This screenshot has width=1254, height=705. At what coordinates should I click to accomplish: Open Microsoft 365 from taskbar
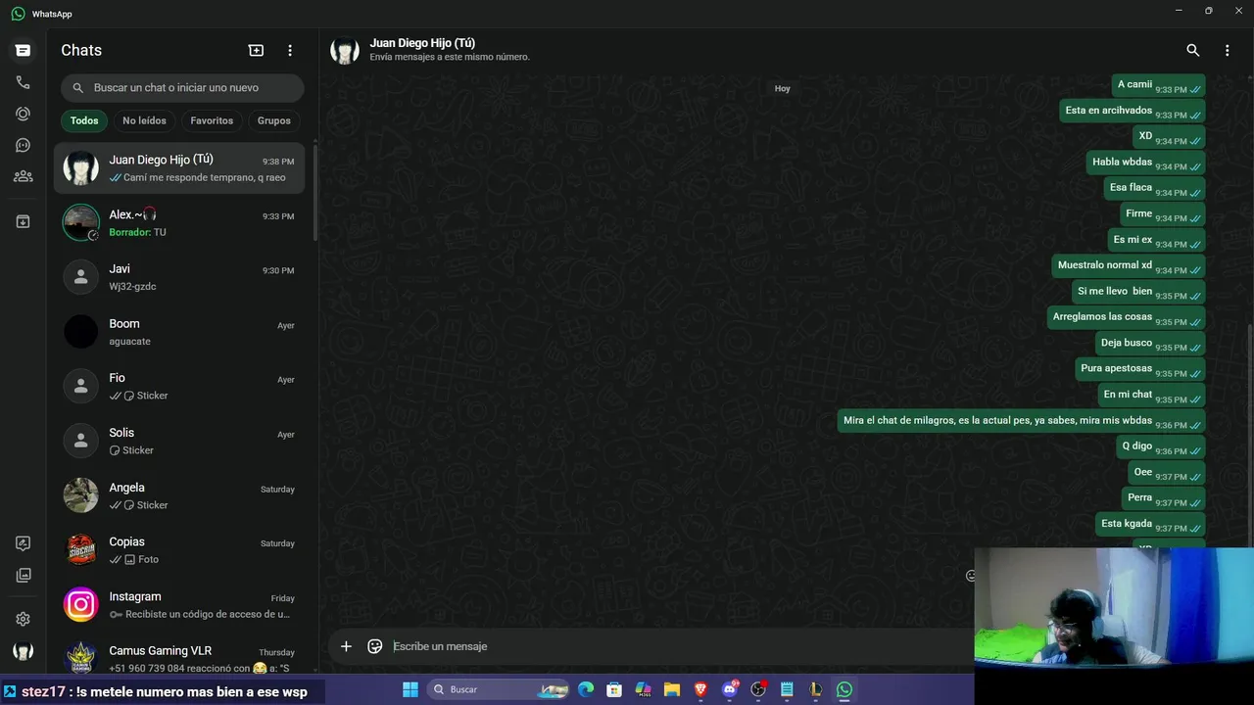pos(643,689)
